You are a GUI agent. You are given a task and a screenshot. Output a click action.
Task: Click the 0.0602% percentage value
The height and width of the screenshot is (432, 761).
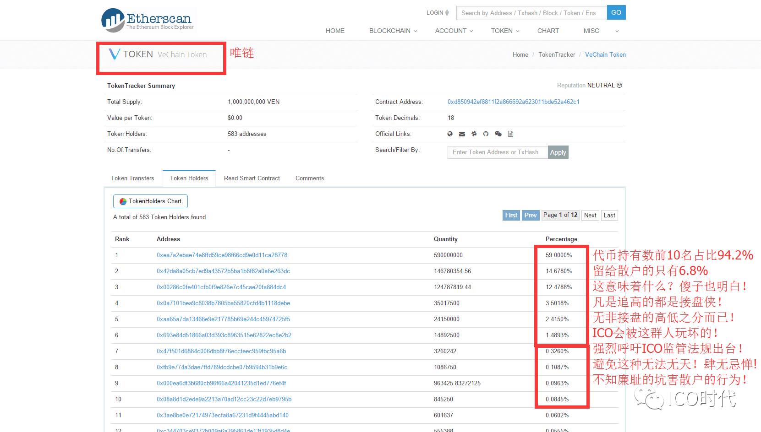[x=557, y=415]
